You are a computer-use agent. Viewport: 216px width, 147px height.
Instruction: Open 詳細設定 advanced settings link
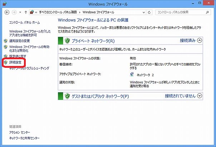(x=15, y=62)
